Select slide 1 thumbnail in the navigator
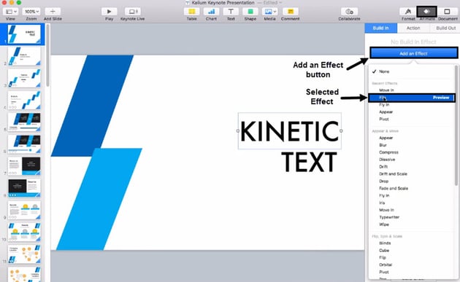The width and height of the screenshot is (460, 282). pyautogui.click(x=24, y=34)
